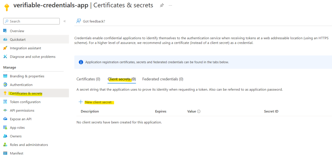Click the Roles and administrators icon
This screenshot has height=156, width=332.
pyautogui.click(x=5, y=145)
